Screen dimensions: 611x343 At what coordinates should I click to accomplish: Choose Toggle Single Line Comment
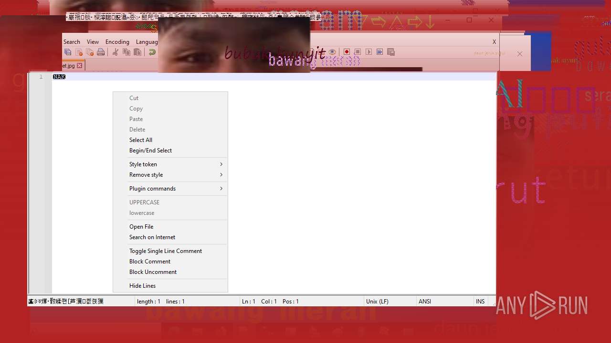pos(170,251)
